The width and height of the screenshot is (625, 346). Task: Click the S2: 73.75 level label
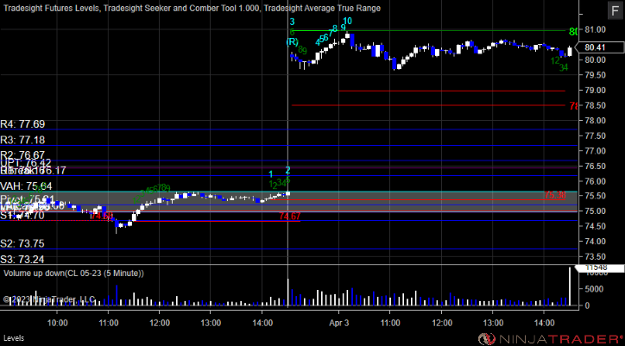pos(22,243)
